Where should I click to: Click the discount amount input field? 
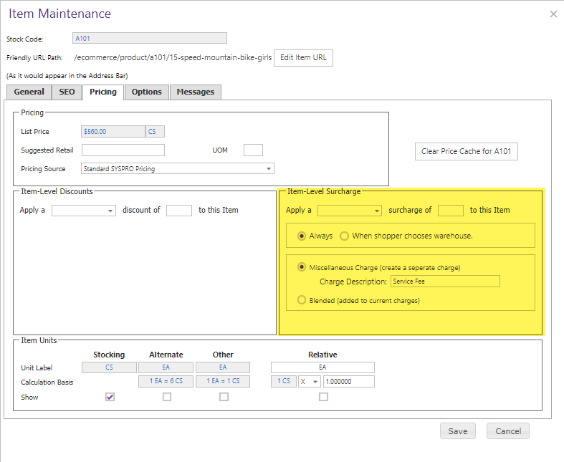point(178,211)
